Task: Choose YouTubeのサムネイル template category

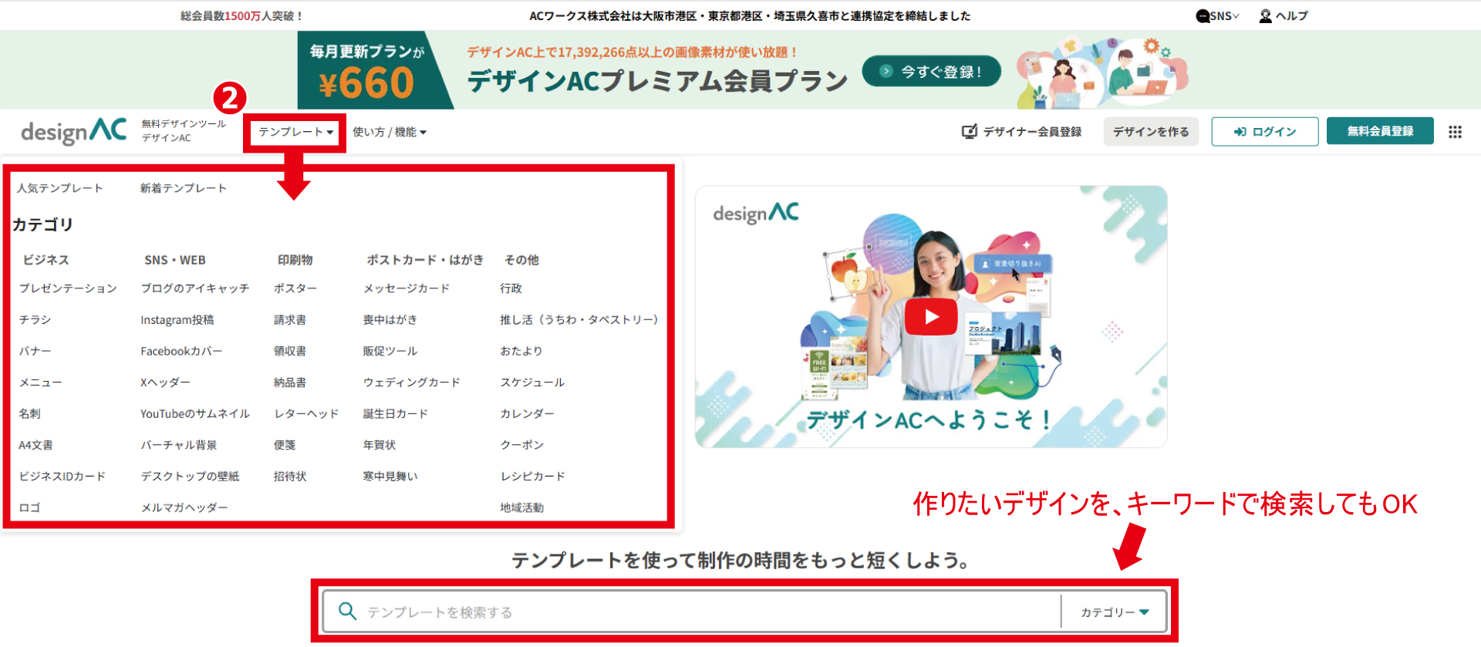Action: coord(194,414)
